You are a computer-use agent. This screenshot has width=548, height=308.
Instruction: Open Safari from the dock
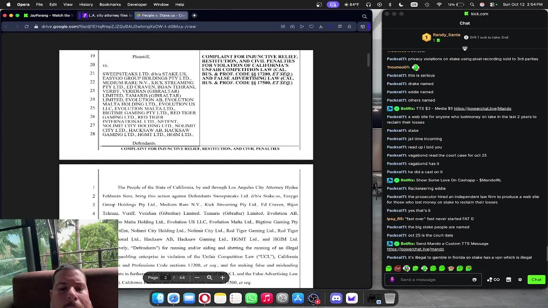[173, 298]
